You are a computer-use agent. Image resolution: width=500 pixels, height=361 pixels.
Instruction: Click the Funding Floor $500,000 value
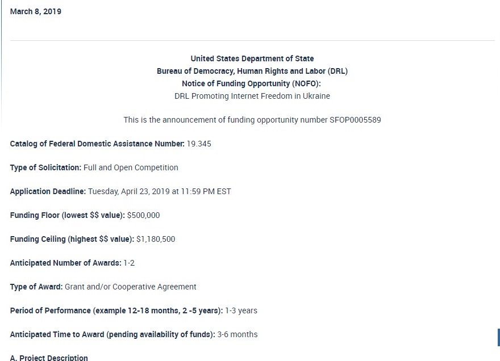click(x=143, y=215)
